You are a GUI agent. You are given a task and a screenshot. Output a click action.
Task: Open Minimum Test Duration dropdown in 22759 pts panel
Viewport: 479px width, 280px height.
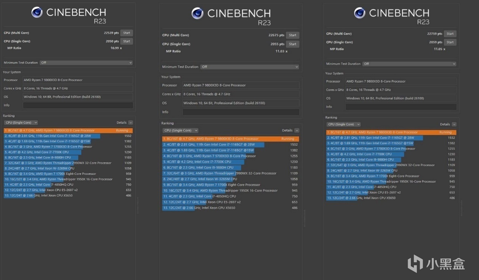[409, 64]
